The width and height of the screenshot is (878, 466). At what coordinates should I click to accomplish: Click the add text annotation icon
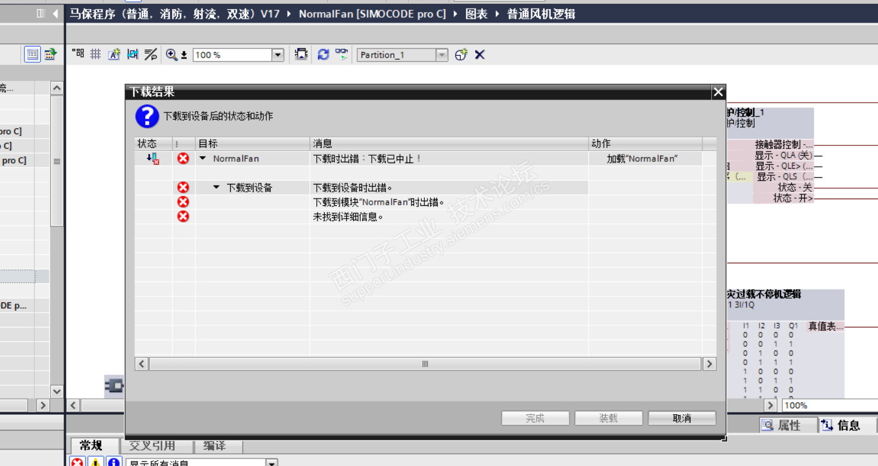114,54
